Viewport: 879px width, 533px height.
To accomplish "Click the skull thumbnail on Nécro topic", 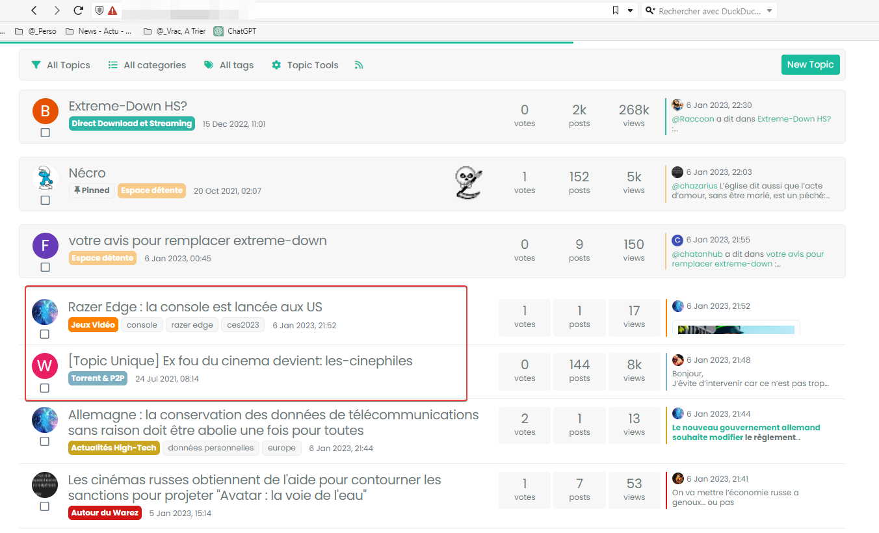I will pos(468,182).
